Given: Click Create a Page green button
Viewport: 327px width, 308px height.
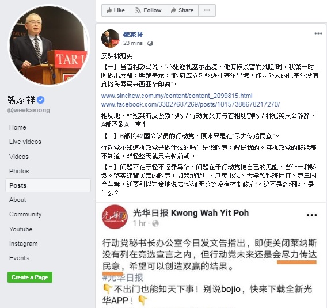Looking at the screenshot, I should coord(30,277).
